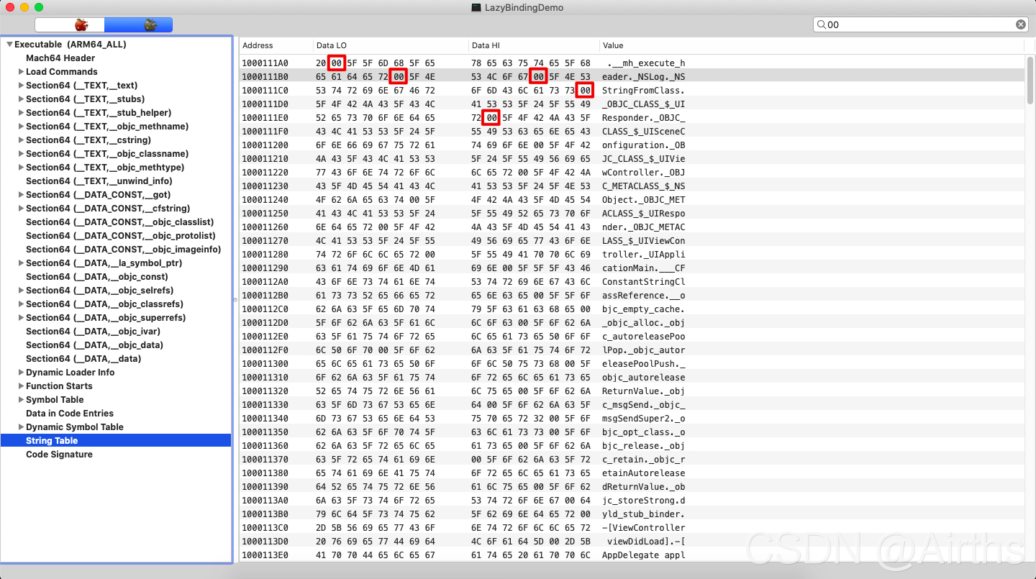
Task: Expand Section64 (__TEXT,__objc_classname)
Action: pyautogui.click(x=21, y=154)
